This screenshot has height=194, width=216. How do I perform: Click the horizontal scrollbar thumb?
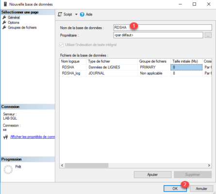(x=87, y=165)
